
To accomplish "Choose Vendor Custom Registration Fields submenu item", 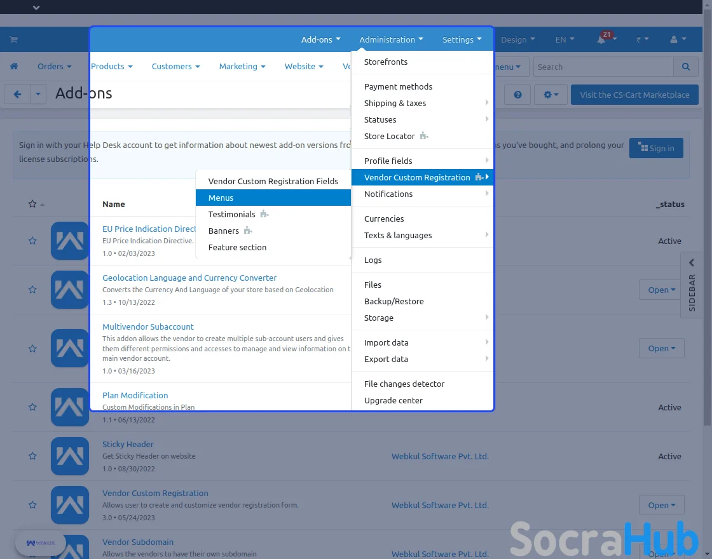I will coord(273,181).
